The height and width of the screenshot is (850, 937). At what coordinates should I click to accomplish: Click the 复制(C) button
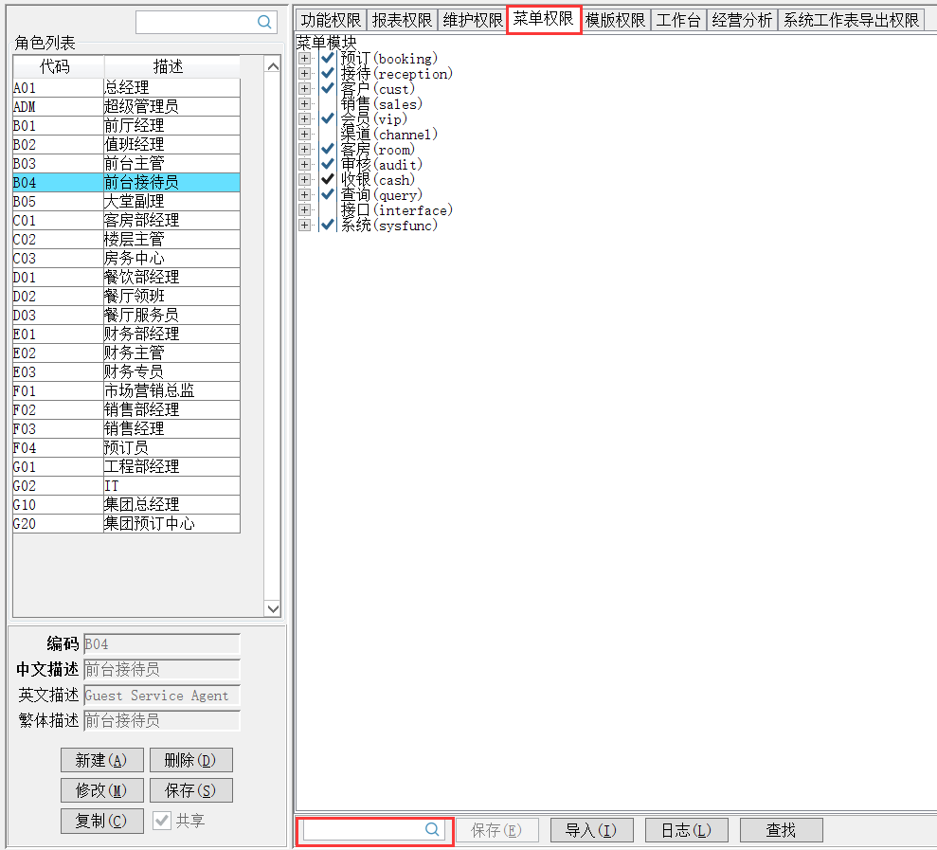coord(102,821)
